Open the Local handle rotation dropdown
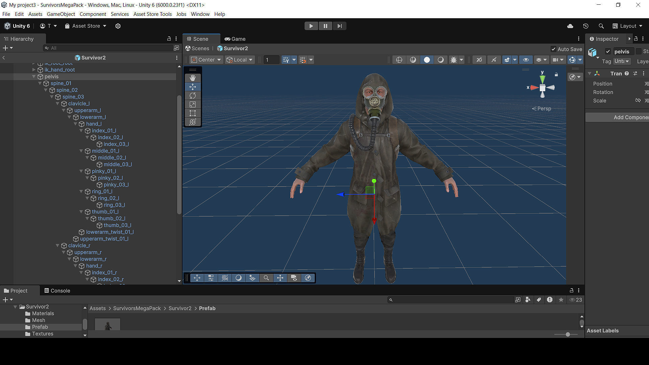This screenshot has height=365, width=649. point(240,60)
